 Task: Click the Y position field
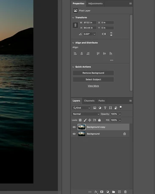coord(107,28)
